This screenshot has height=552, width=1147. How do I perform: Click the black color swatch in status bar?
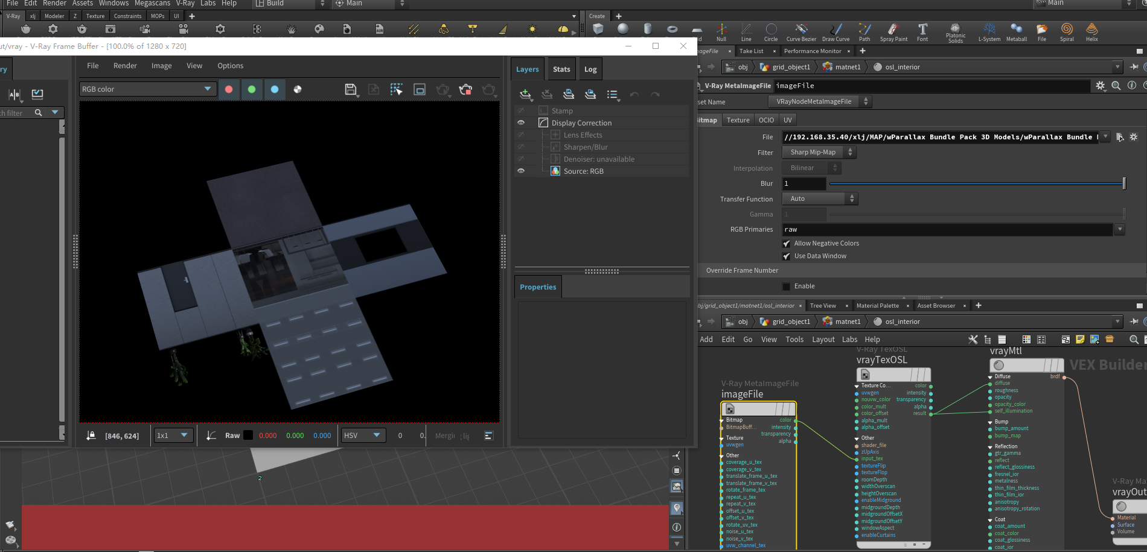pyautogui.click(x=248, y=435)
